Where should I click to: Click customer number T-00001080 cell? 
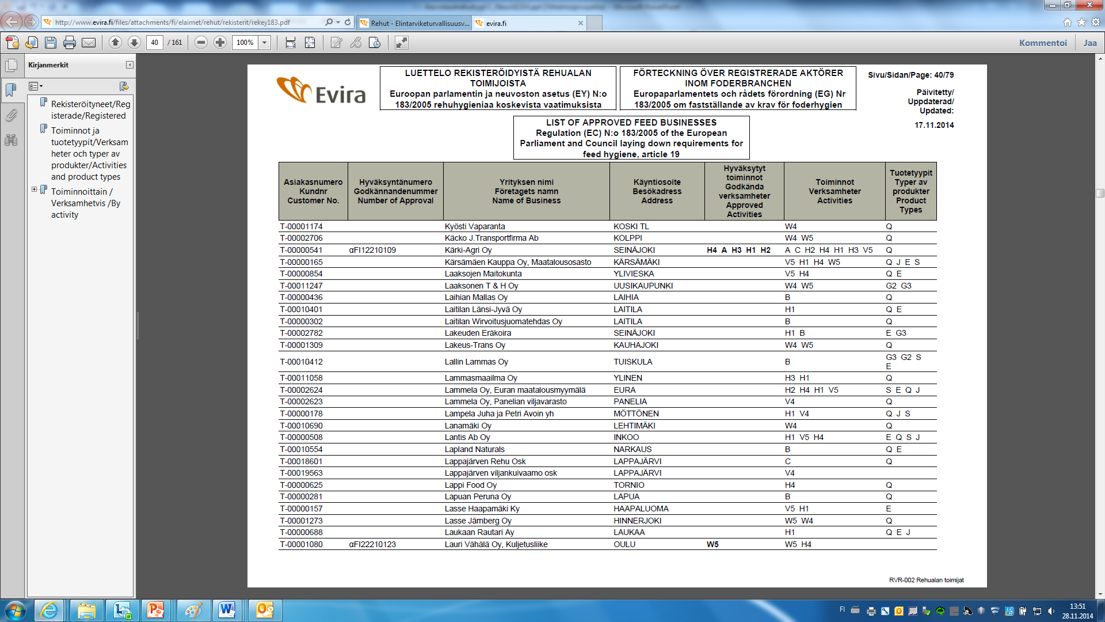click(301, 544)
